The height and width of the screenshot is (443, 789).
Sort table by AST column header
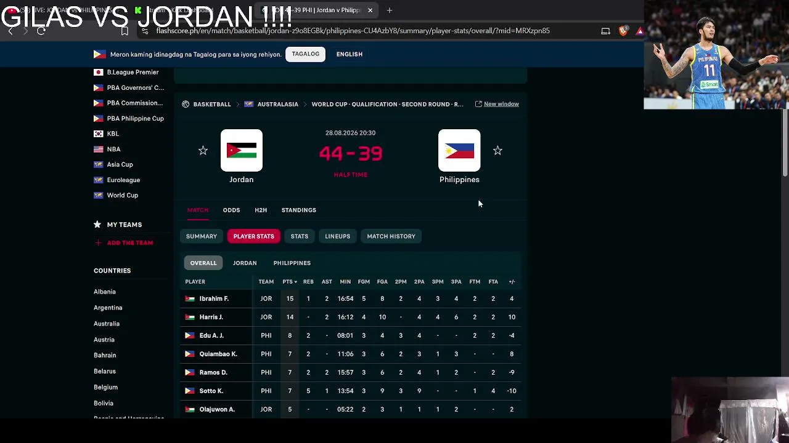pyautogui.click(x=327, y=282)
